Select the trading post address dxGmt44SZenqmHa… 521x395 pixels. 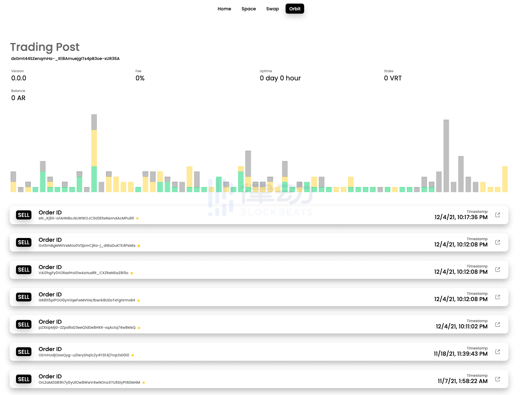pos(65,59)
